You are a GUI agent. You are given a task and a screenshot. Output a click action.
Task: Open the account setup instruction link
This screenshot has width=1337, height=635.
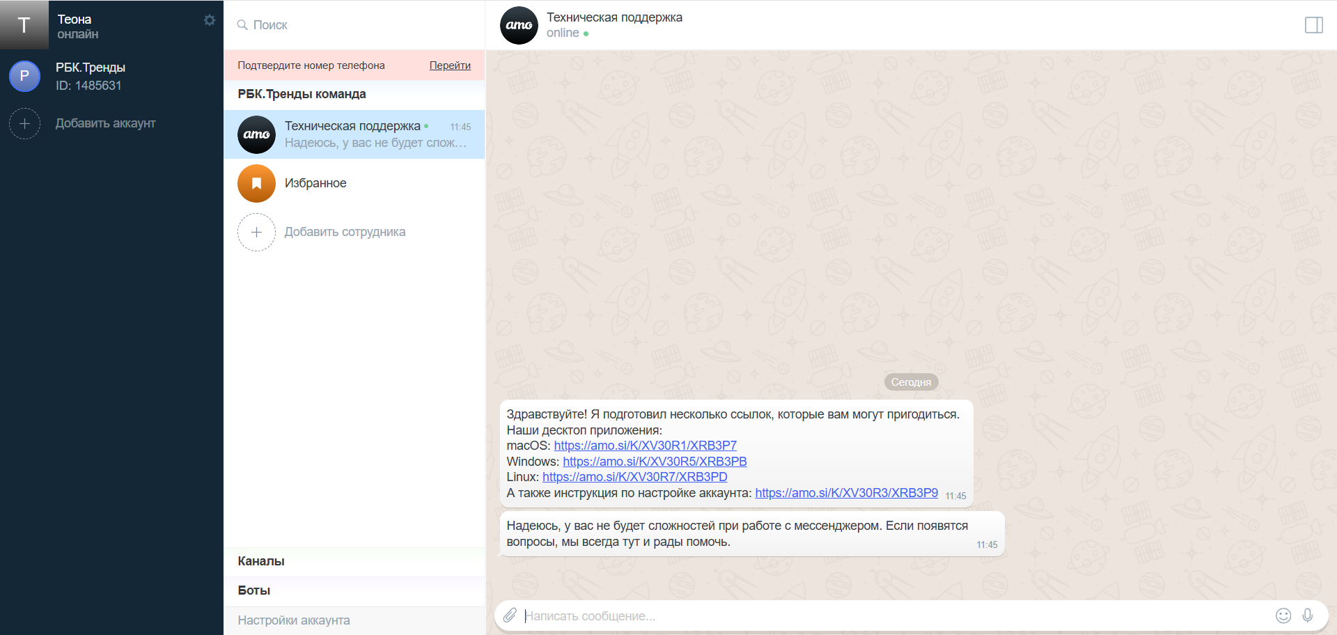click(846, 493)
